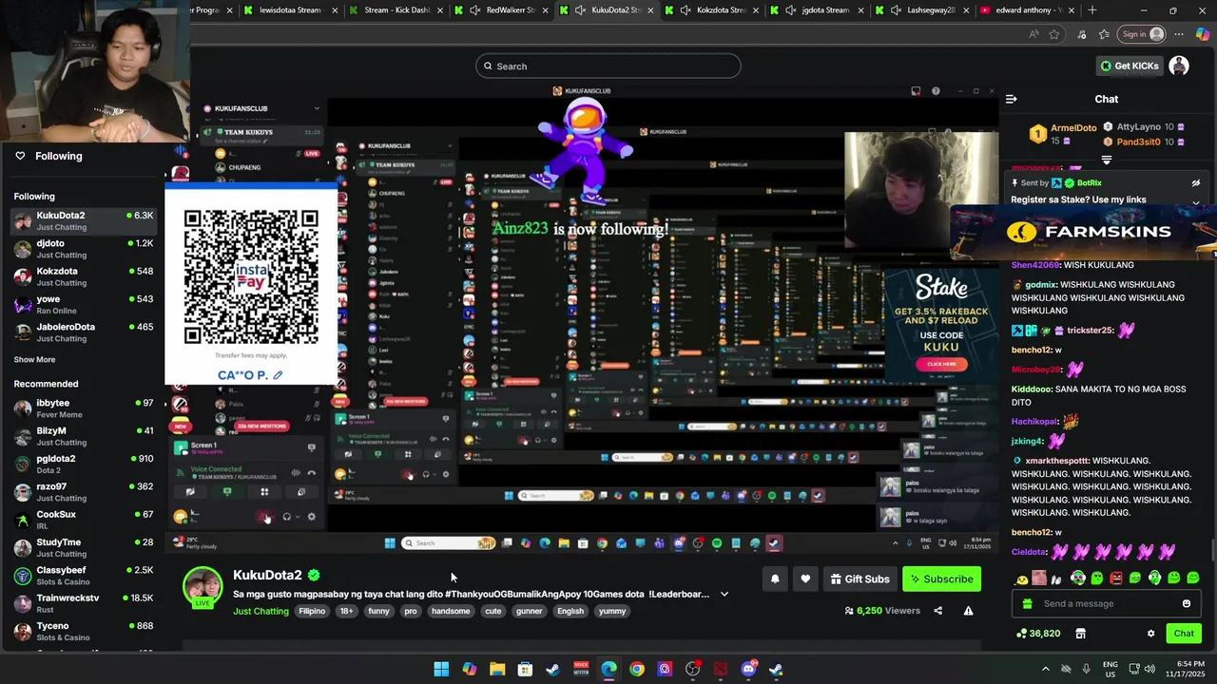This screenshot has height=684, width=1217.
Task: Open Google Chrome from taskbar
Action: click(637, 669)
